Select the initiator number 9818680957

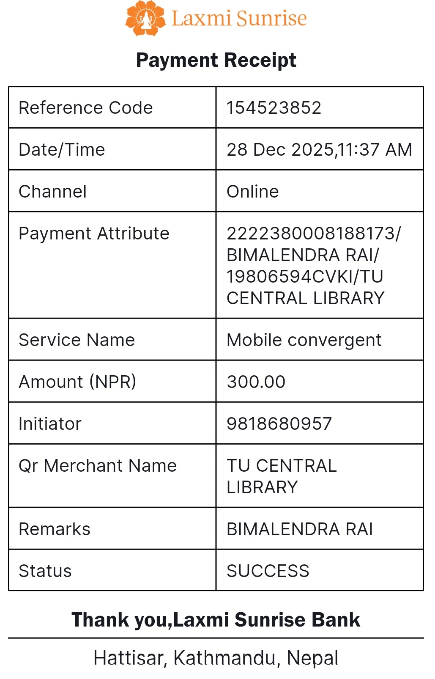[x=279, y=424]
